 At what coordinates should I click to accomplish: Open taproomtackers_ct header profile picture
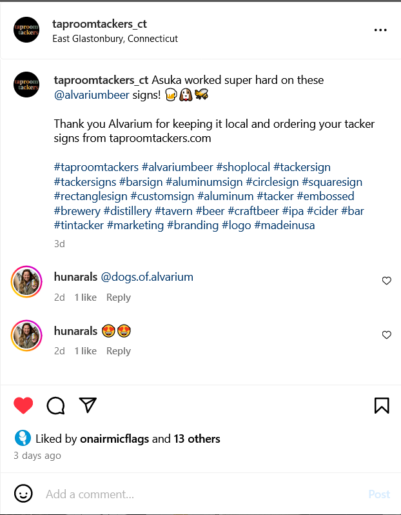click(26, 30)
